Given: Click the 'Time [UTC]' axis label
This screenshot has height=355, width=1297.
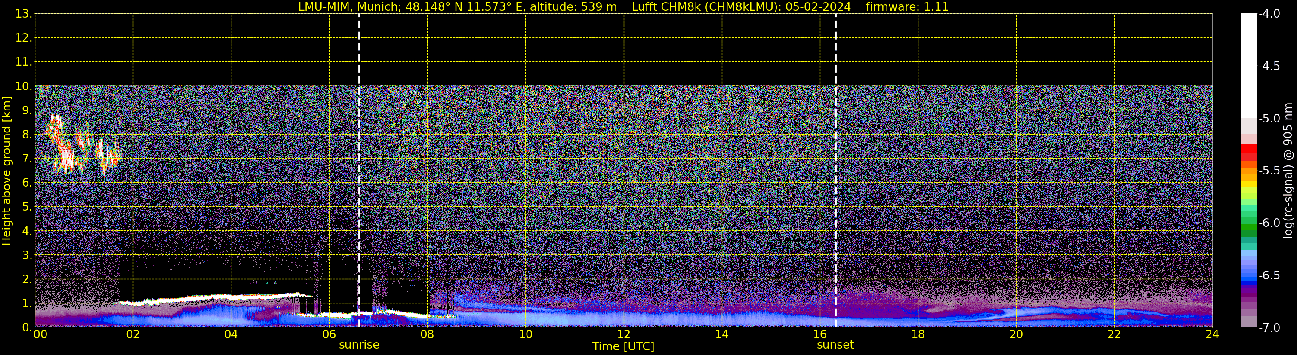Looking at the screenshot, I should 623,346.
